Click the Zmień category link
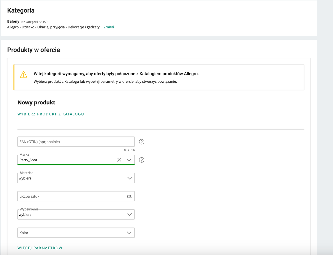Screen dimensions: 333x255 click(x=109, y=27)
